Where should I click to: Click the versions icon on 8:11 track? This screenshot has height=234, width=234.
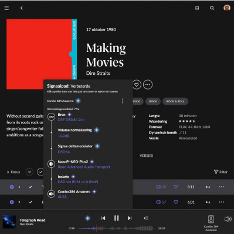tap(208, 187)
